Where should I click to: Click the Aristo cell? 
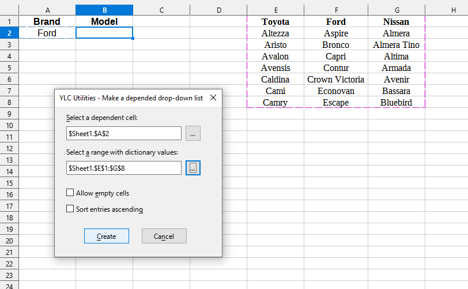coord(275,44)
